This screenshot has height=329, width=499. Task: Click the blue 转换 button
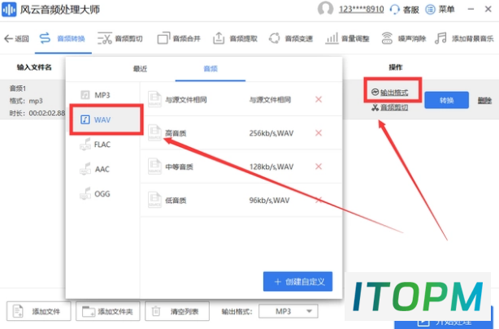[446, 100]
